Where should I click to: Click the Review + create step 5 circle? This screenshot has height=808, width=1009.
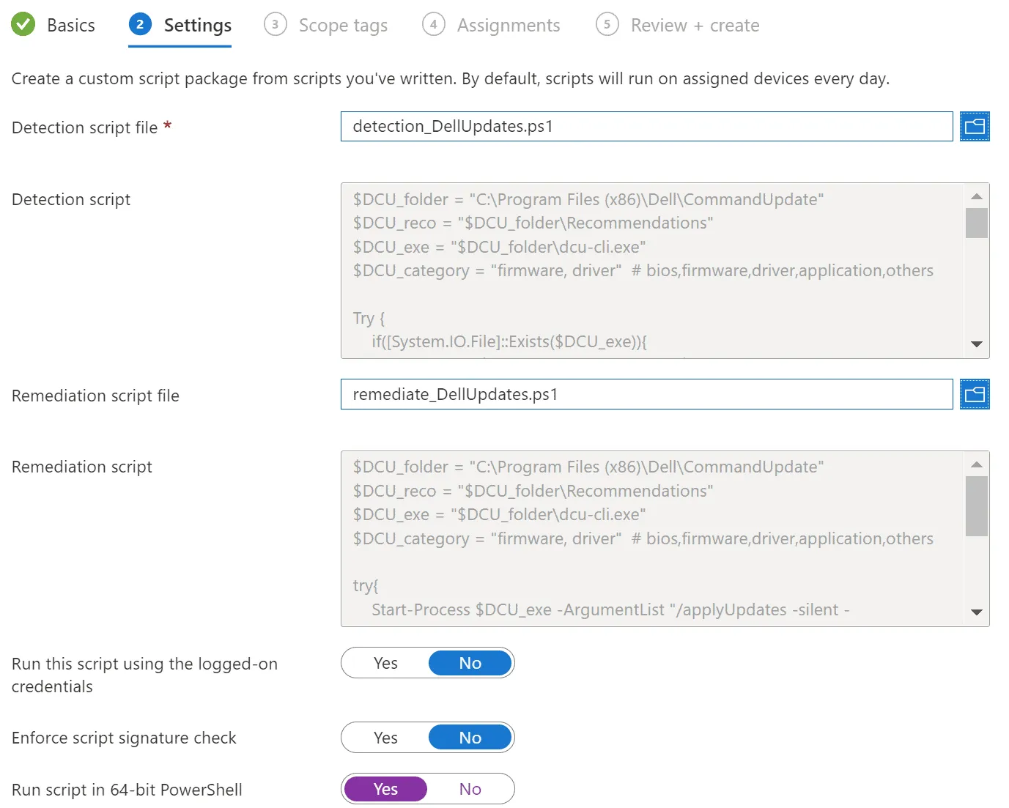[x=607, y=24]
